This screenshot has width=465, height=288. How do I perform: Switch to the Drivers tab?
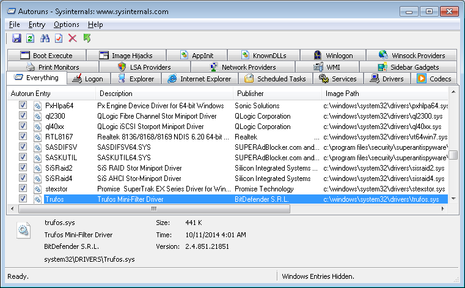click(x=387, y=79)
